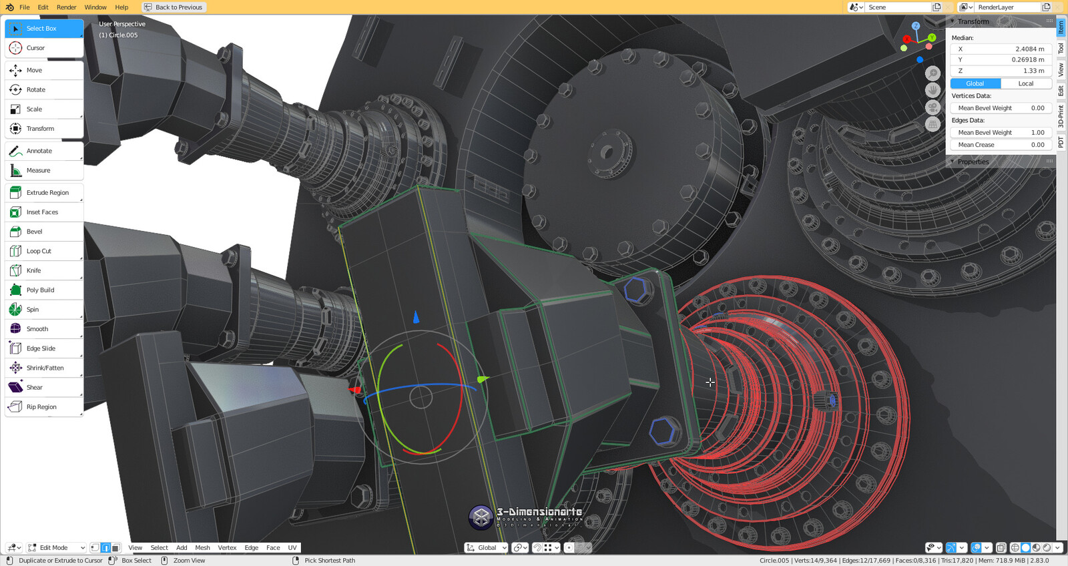Switch to vertex select mode
Image resolution: width=1068 pixels, height=566 pixels.
pos(95,547)
